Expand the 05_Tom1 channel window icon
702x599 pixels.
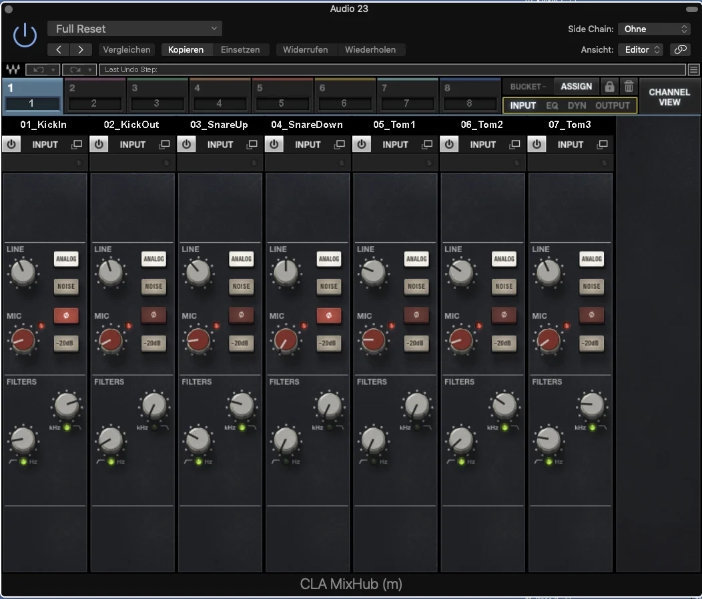tap(428, 144)
